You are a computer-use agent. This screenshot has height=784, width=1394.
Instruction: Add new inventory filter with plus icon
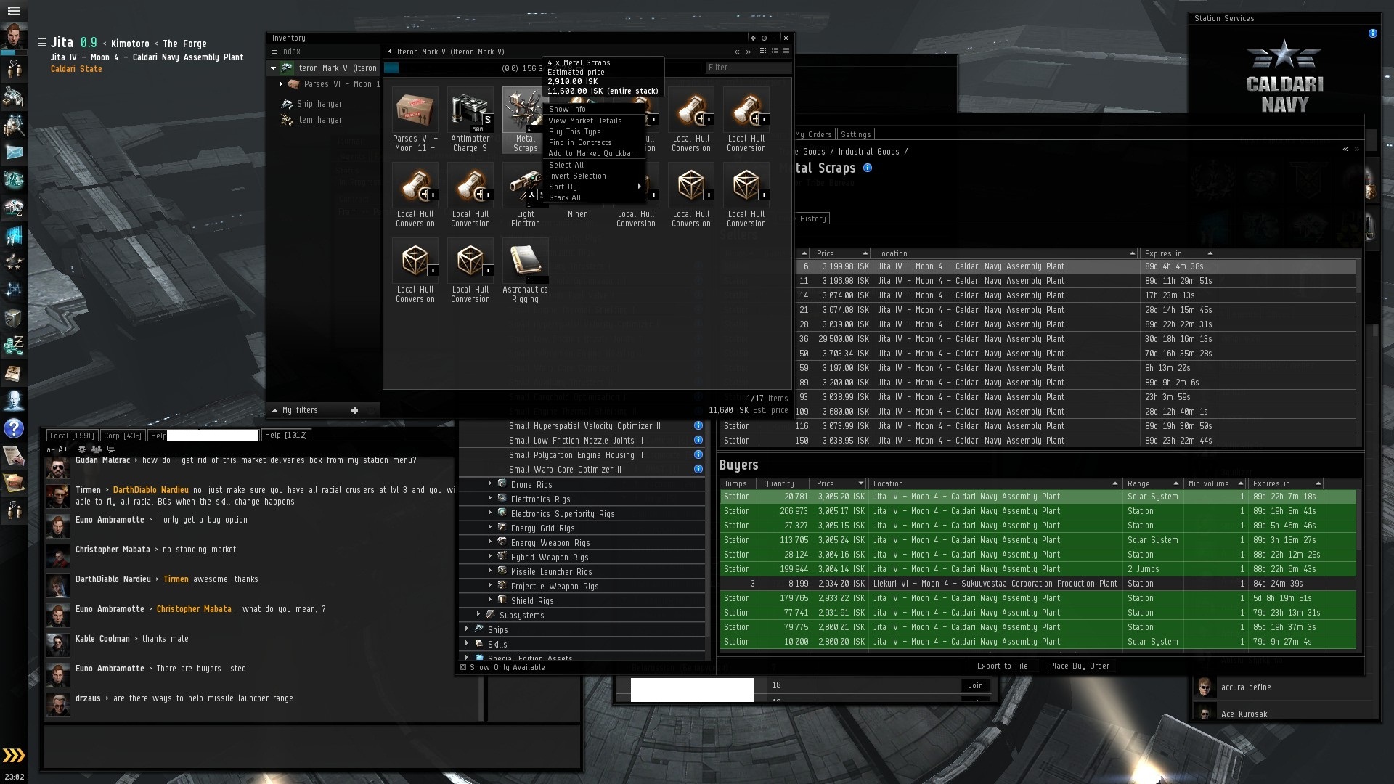pyautogui.click(x=354, y=410)
